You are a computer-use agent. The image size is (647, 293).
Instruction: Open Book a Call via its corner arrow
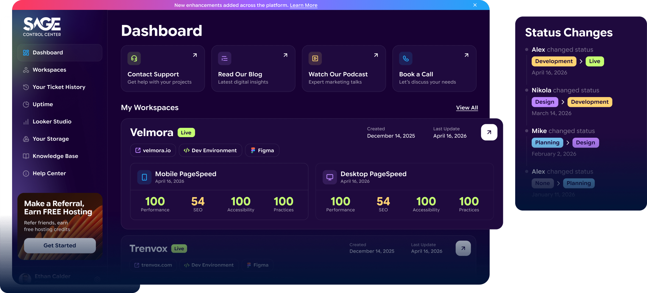pyautogui.click(x=467, y=55)
